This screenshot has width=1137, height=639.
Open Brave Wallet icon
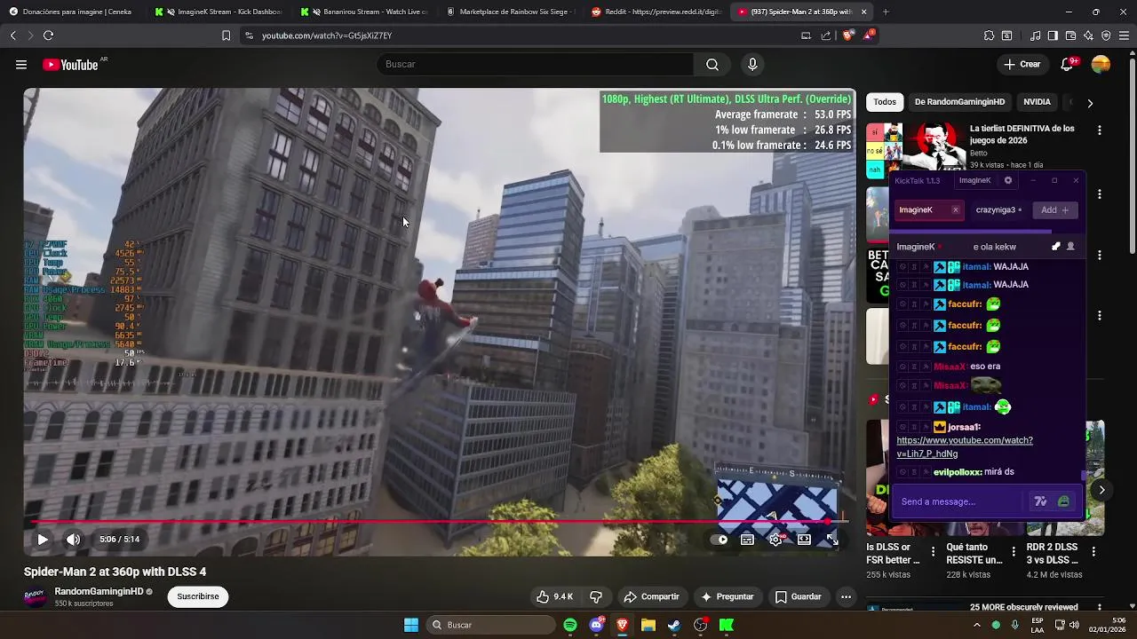tap(1070, 35)
